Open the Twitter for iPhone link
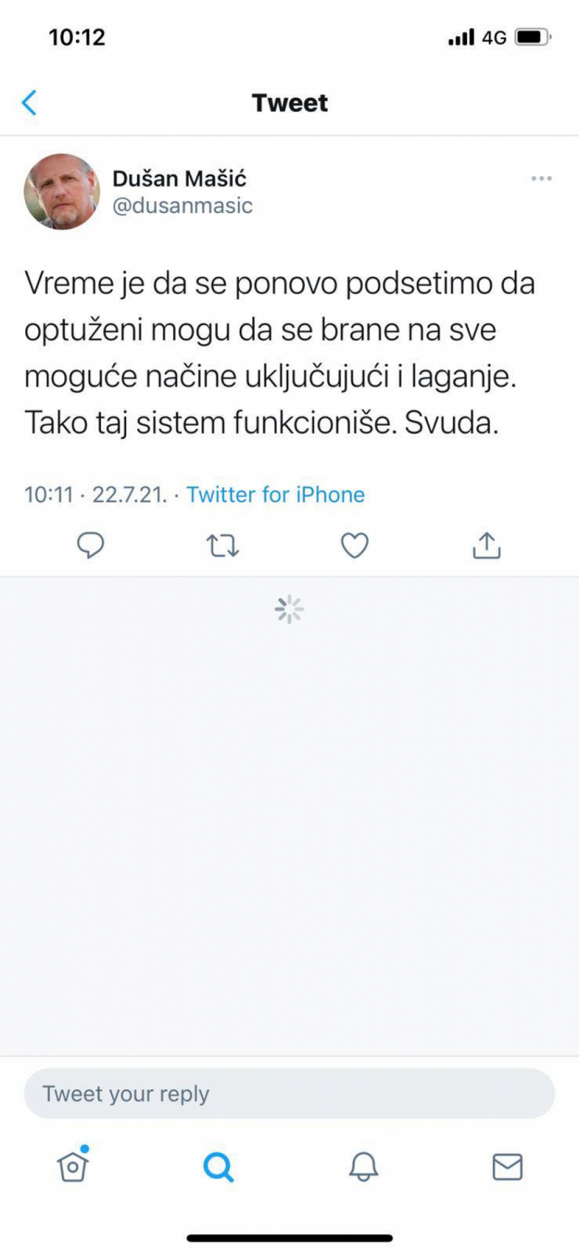The width and height of the screenshot is (579, 1254). [275, 494]
